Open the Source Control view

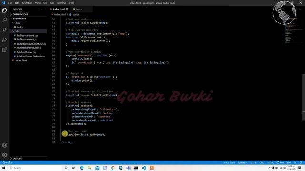point(4,30)
